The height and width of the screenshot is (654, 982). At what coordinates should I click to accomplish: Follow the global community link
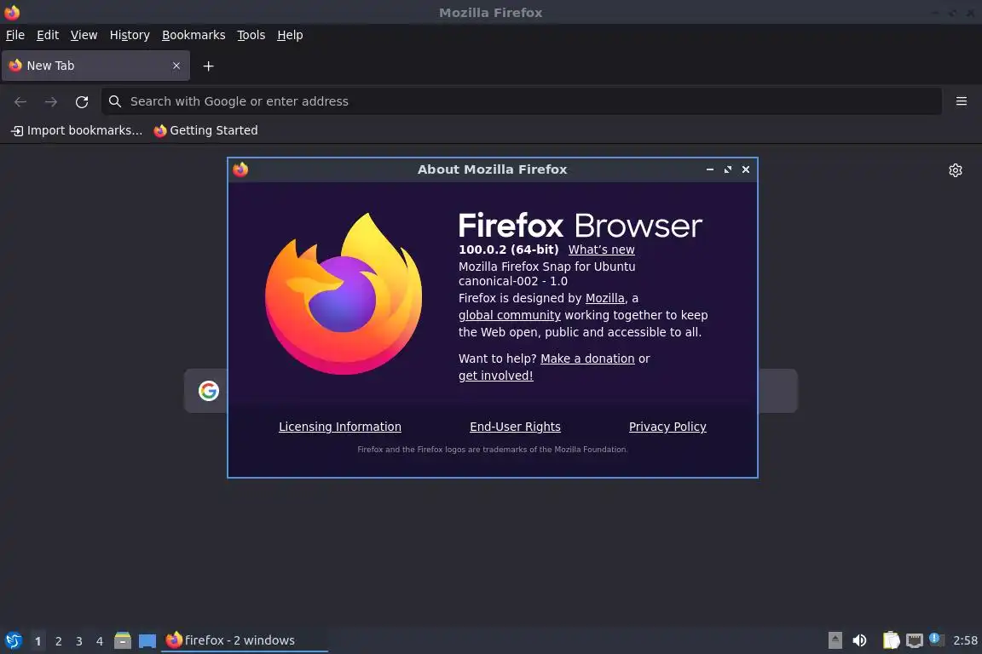click(509, 315)
